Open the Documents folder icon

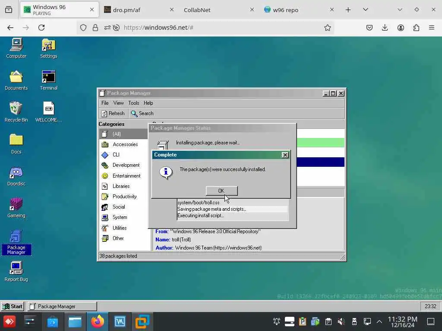(x=16, y=80)
